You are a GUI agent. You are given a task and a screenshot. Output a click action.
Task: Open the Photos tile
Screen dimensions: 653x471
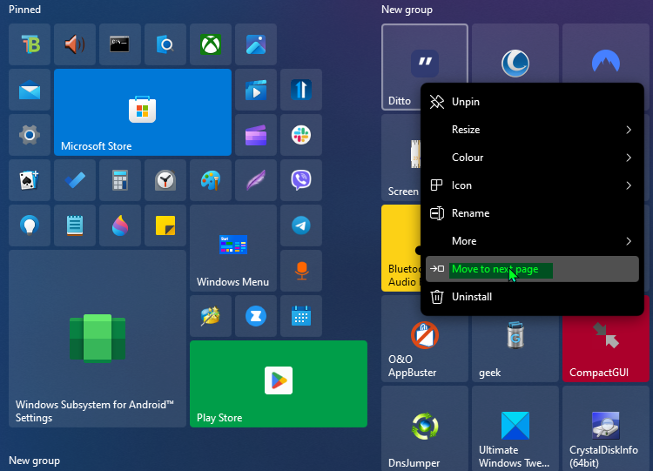256,44
